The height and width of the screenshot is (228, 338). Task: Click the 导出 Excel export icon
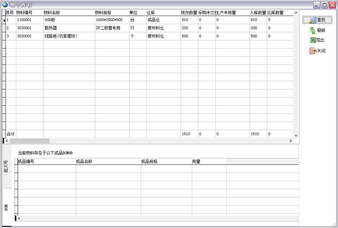pyautogui.click(x=313, y=40)
